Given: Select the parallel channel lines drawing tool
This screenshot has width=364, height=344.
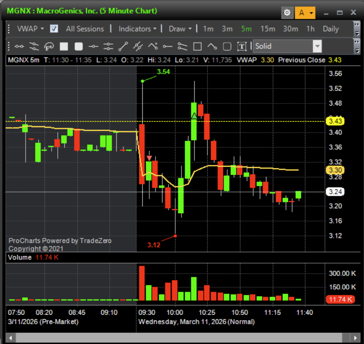Looking at the screenshot, I should coord(34,47).
